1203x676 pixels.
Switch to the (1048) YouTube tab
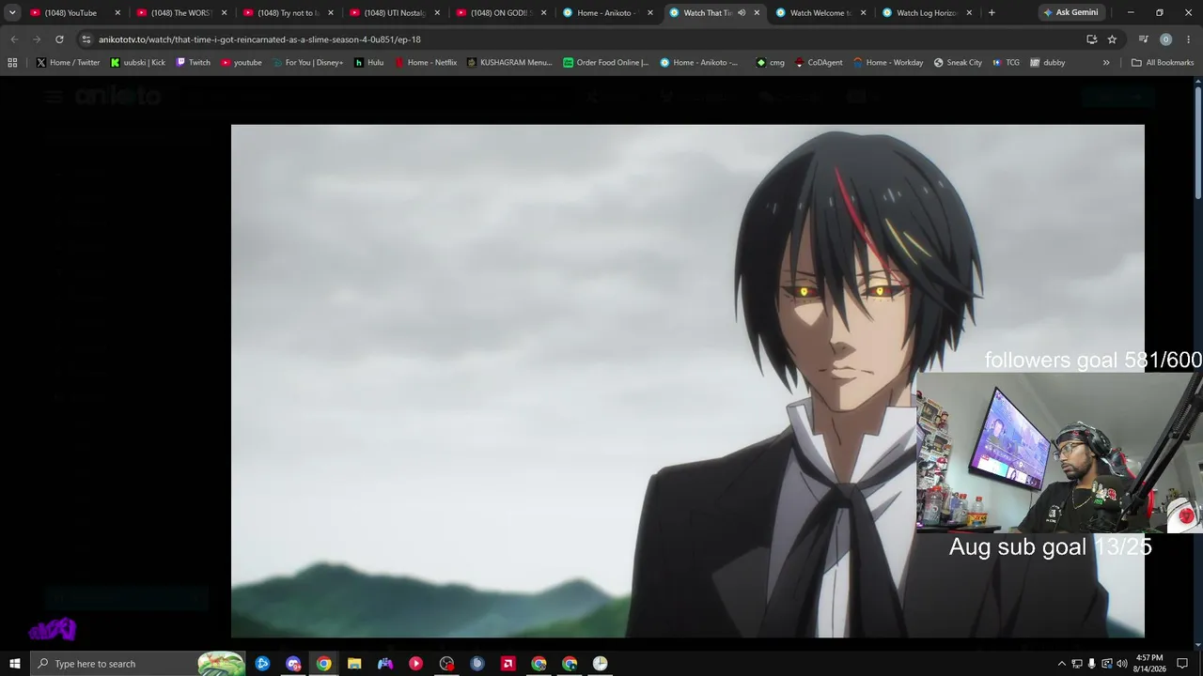pos(76,13)
